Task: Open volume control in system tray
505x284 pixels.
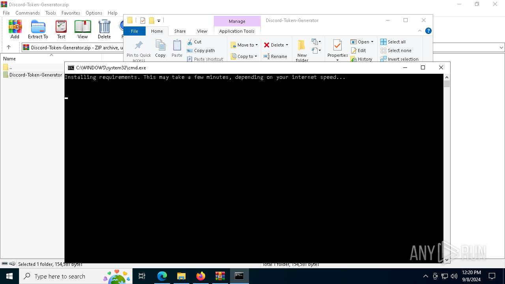Action: [x=454, y=276]
